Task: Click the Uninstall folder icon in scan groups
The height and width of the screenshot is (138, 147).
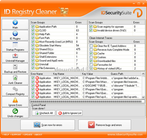Action: 37,64
